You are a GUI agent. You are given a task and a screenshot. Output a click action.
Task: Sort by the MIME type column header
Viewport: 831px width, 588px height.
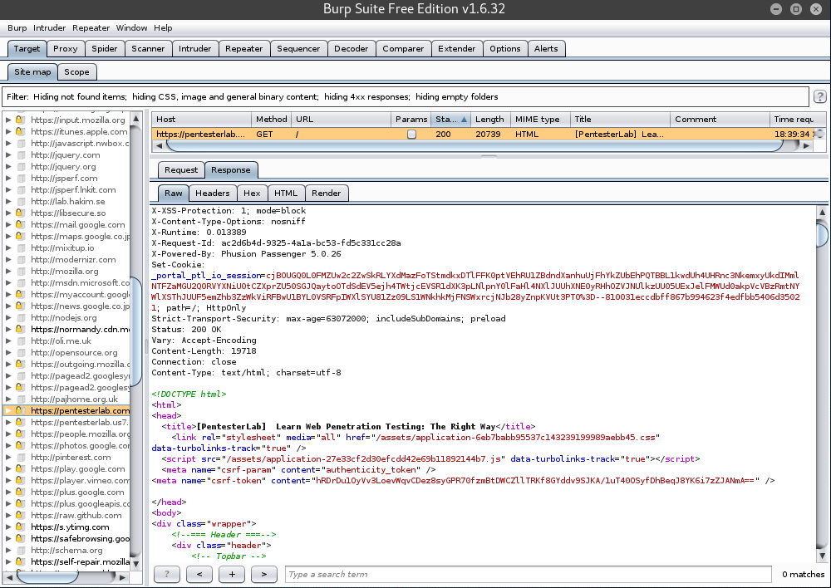[x=540, y=120]
